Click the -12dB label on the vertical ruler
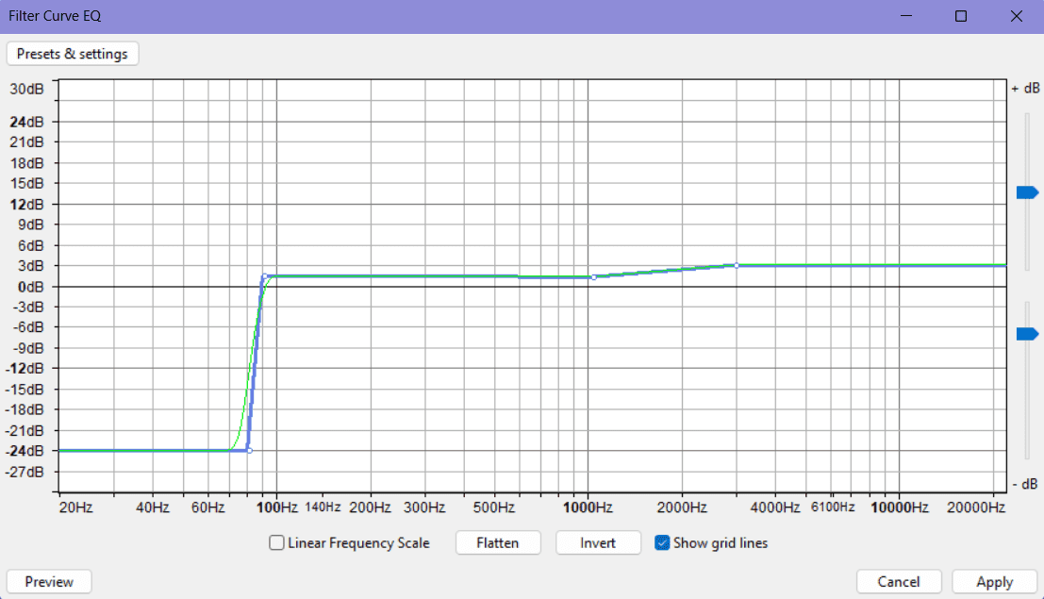 (x=25, y=369)
